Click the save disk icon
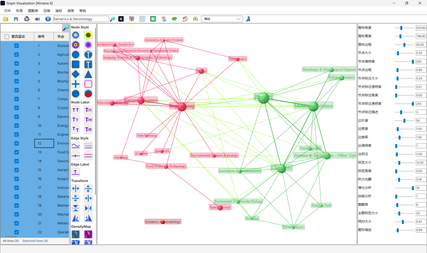The height and width of the screenshot is (253, 427). 16,19
